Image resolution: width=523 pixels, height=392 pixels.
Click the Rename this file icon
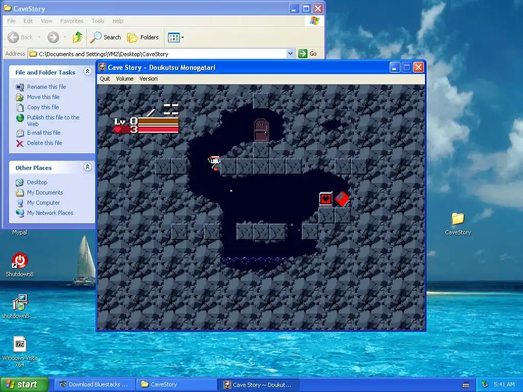20,87
